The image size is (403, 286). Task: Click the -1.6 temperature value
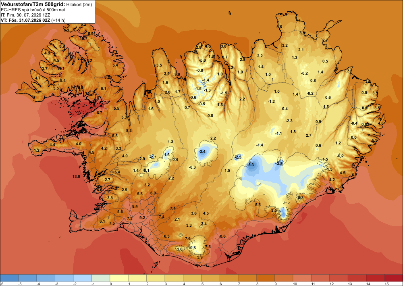coord(166,154)
